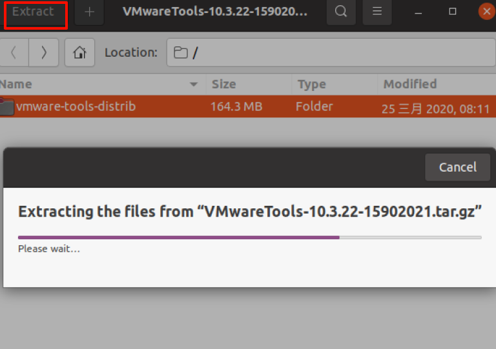
Task: Click the Extract button
Action: pos(36,13)
